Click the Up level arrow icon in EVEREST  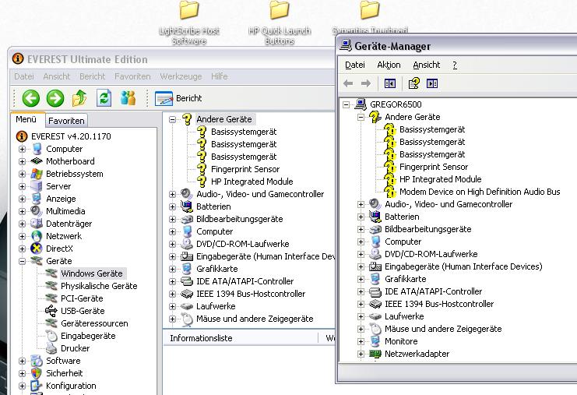[79, 98]
